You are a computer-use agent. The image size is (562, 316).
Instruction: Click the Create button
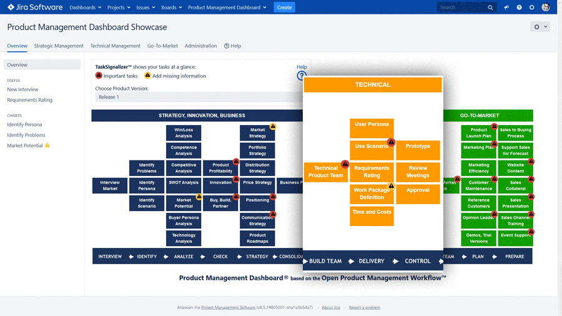click(284, 7)
